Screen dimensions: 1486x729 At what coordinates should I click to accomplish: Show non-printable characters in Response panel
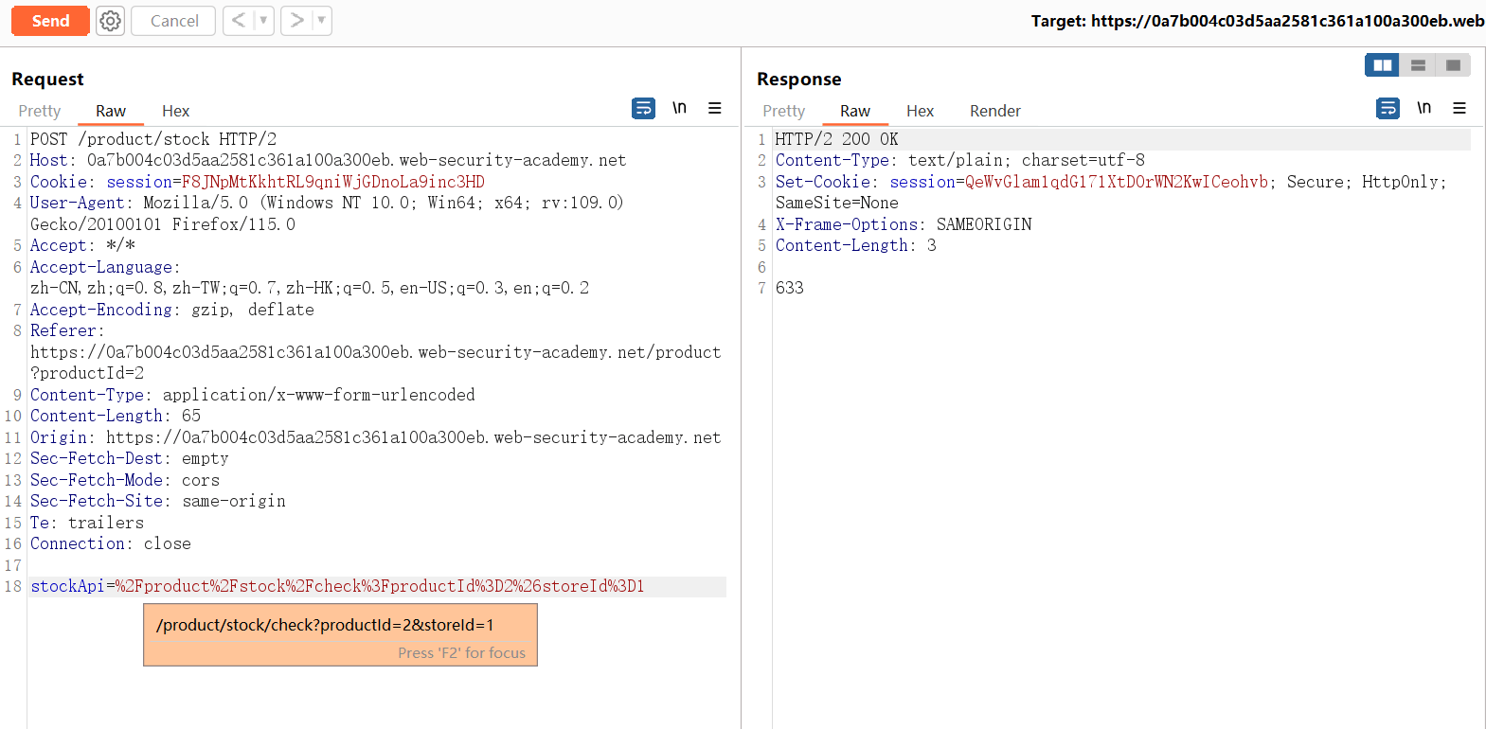point(1423,109)
